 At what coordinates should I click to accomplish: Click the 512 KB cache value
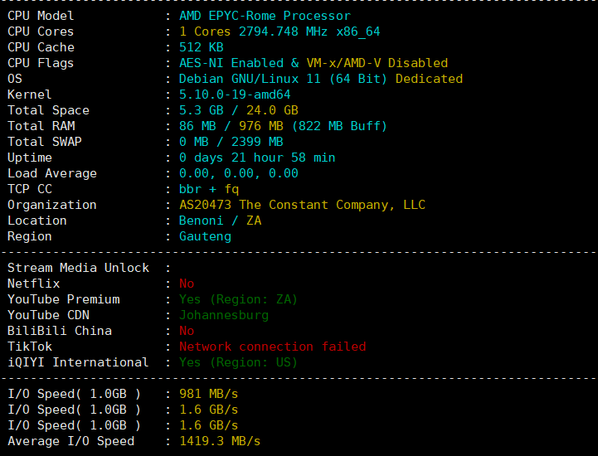(x=202, y=47)
